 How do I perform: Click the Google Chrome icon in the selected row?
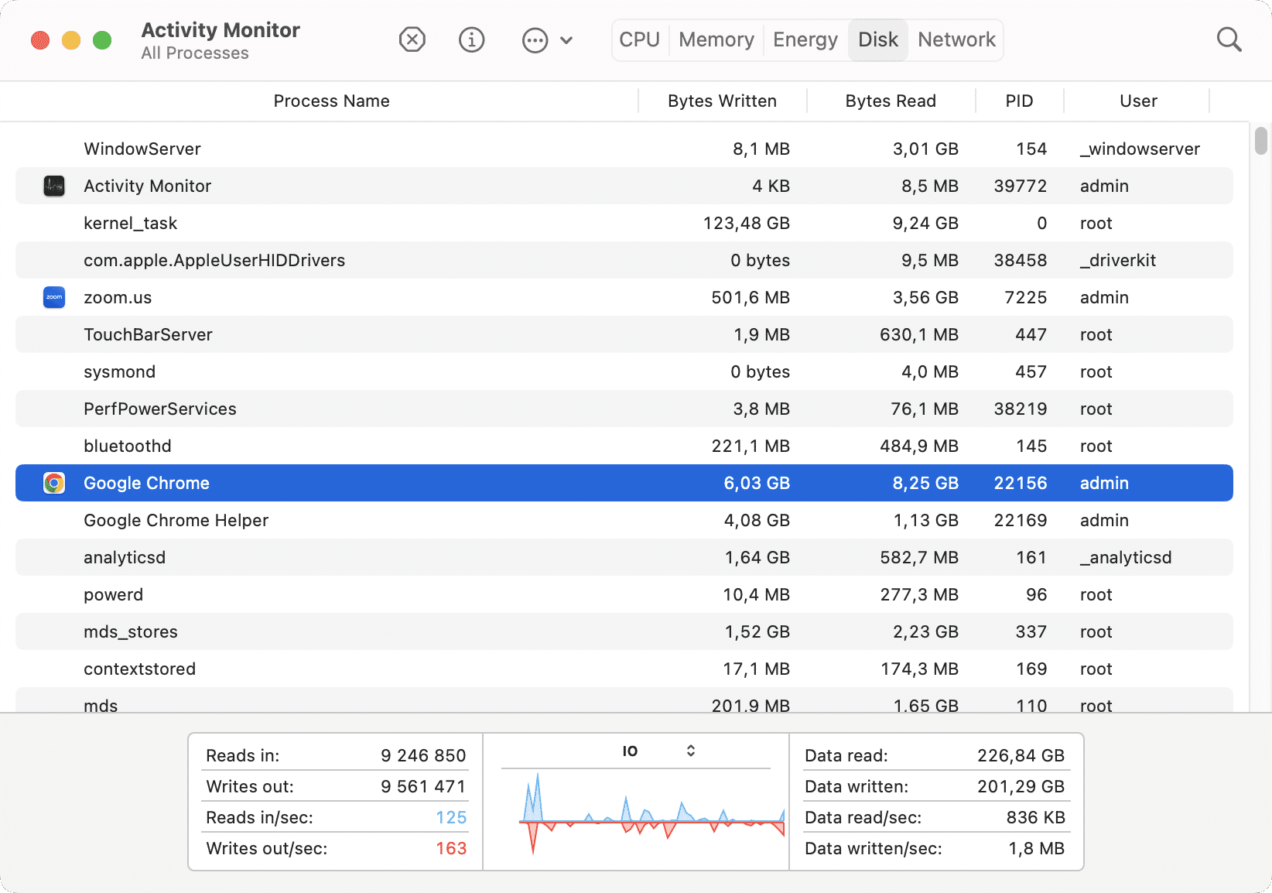tap(53, 482)
